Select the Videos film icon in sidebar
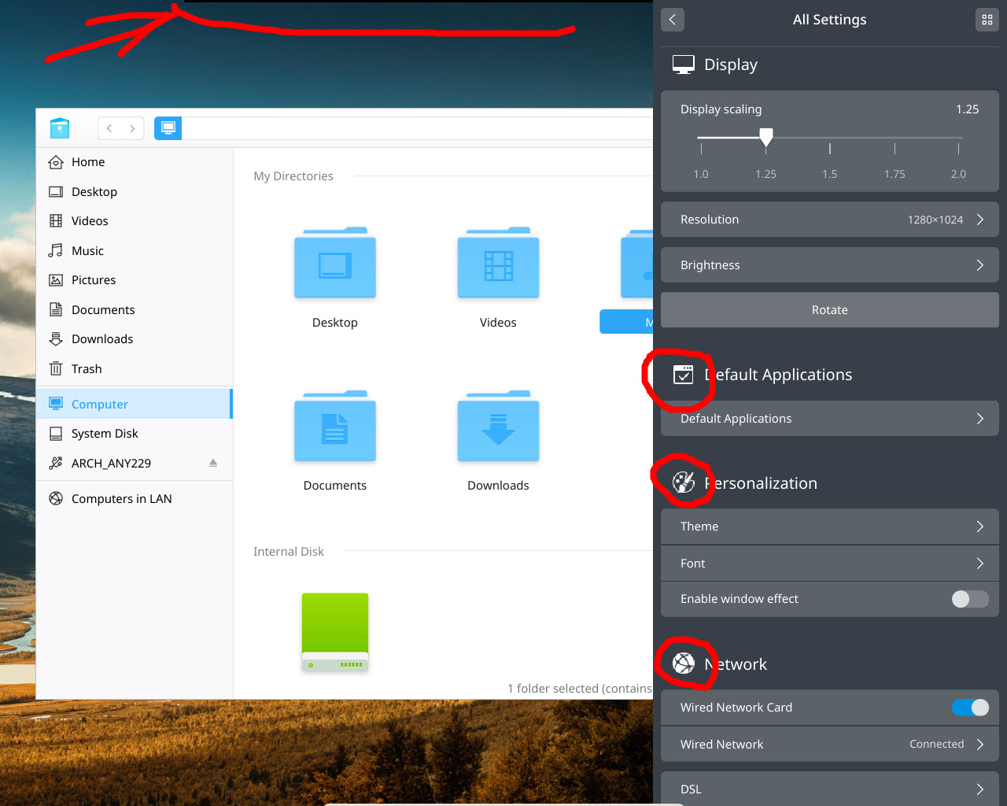Screen dimensions: 1007x806 tap(56, 221)
